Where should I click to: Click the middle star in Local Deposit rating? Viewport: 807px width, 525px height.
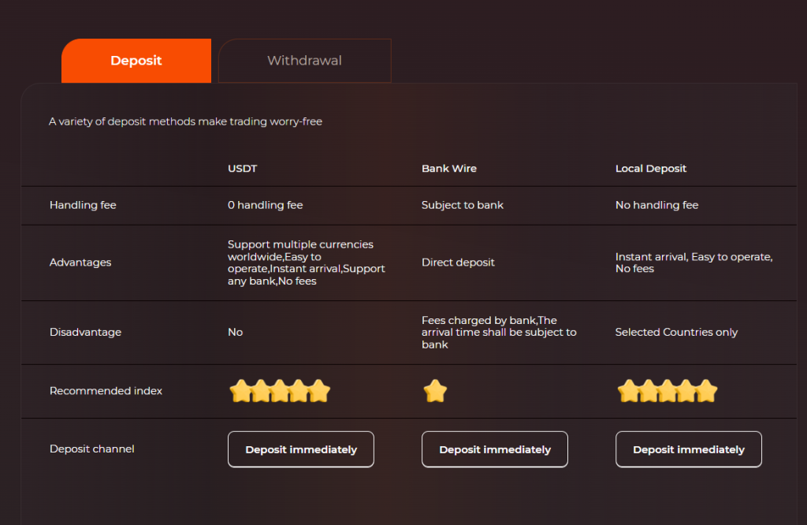pos(668,391)
